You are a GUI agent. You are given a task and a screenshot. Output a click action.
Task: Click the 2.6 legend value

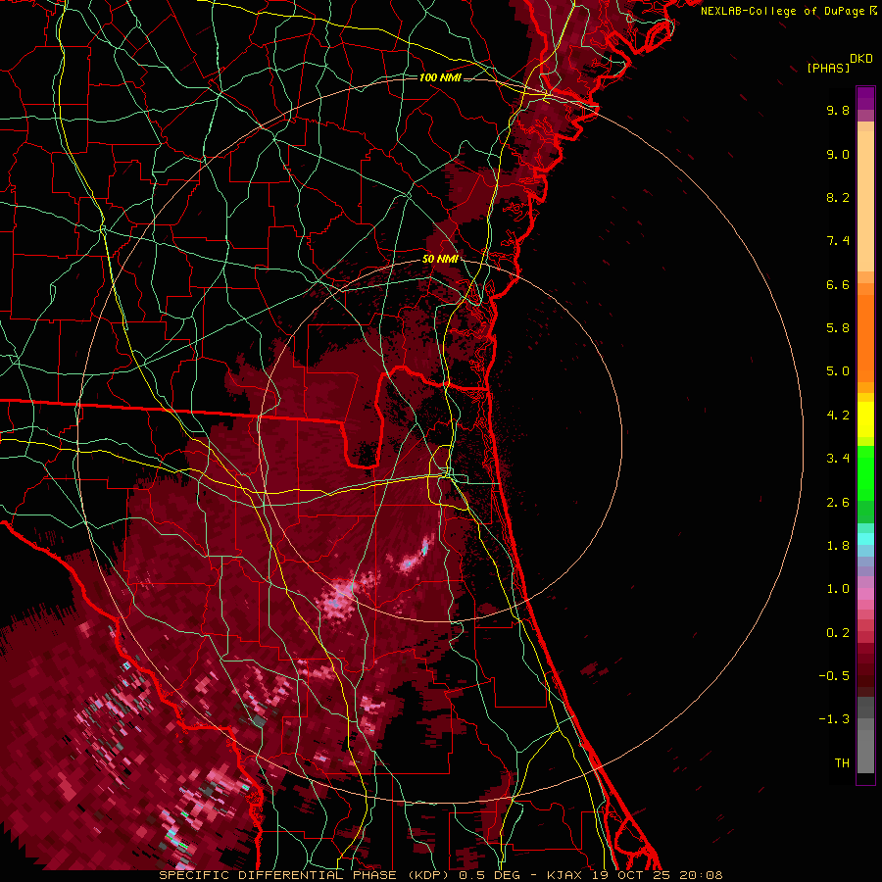(838, 503)
